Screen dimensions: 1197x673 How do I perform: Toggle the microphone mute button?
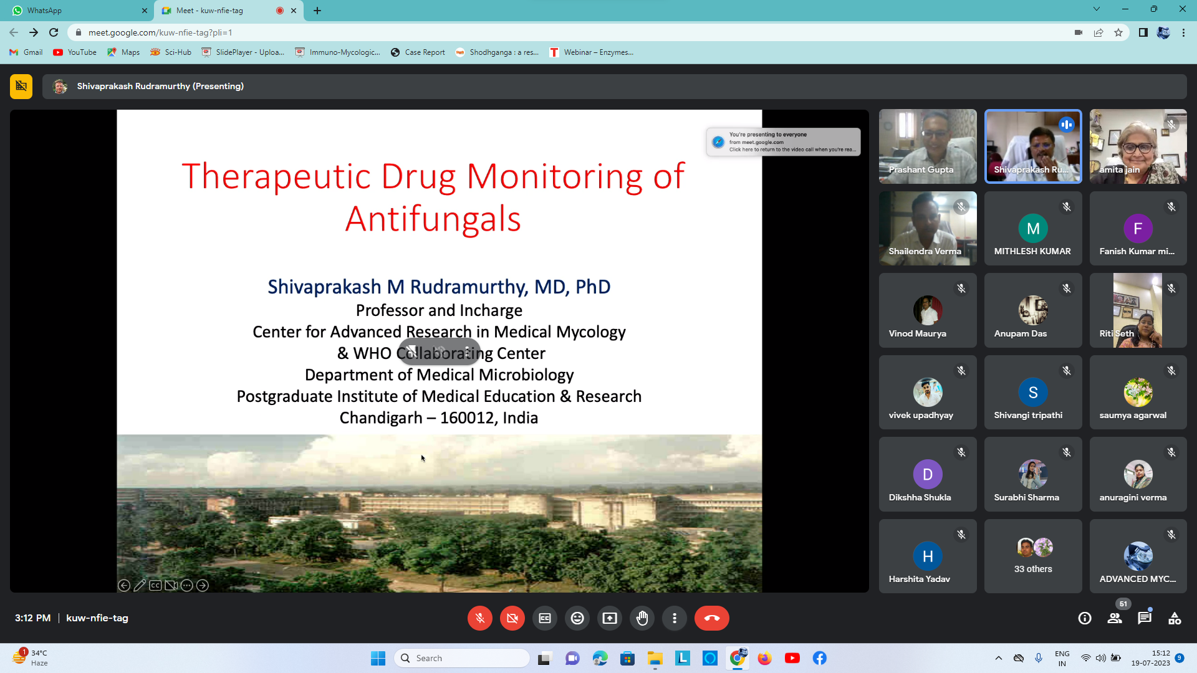click(x=479, y=618)
